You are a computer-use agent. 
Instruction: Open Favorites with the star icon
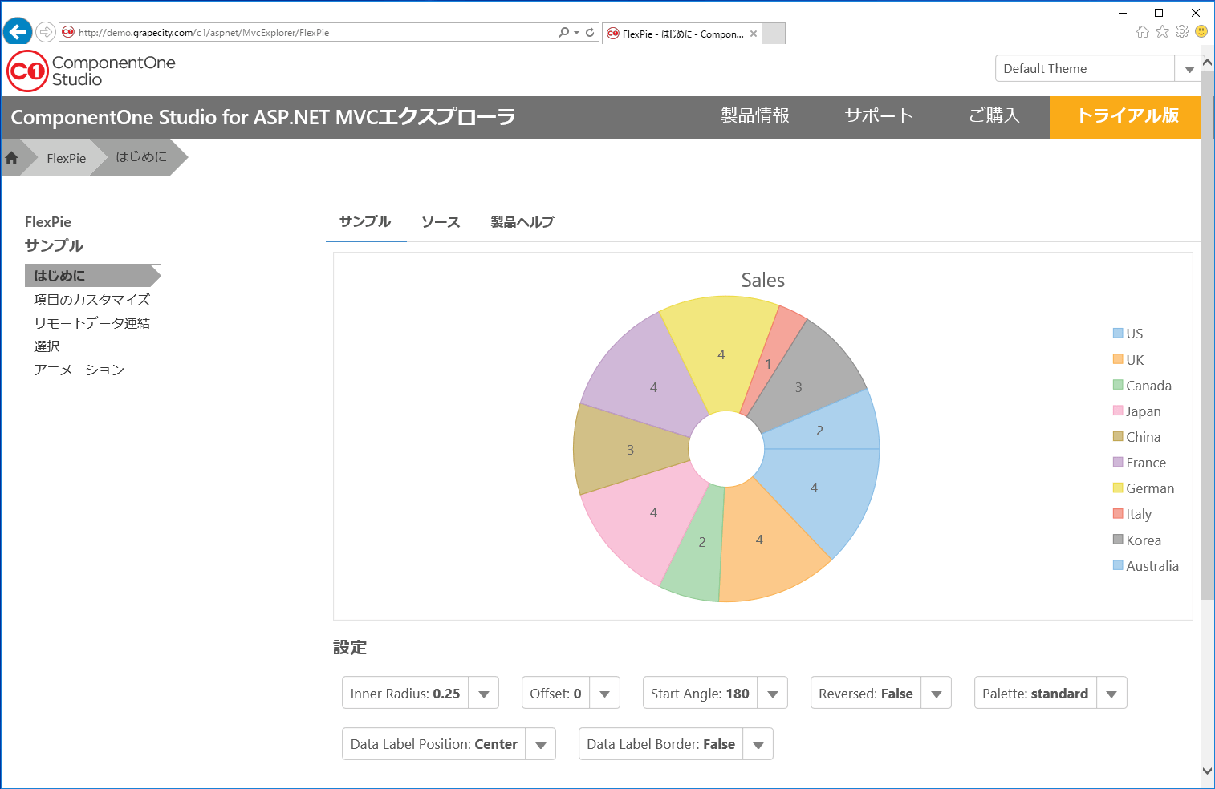click(1162, 31)
